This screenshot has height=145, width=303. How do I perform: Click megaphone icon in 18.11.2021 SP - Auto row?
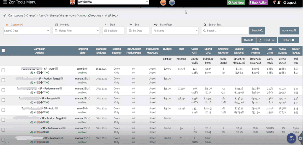35,72
